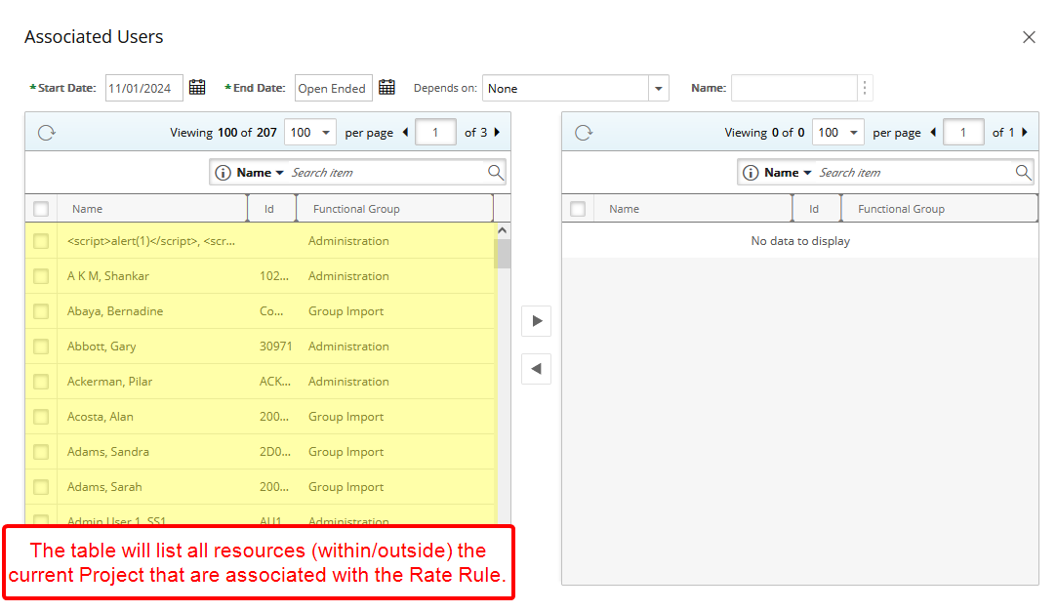Move selected users back to the left list
The height and width of the screenshot is (612, 1057).
(x=537, y=369)
